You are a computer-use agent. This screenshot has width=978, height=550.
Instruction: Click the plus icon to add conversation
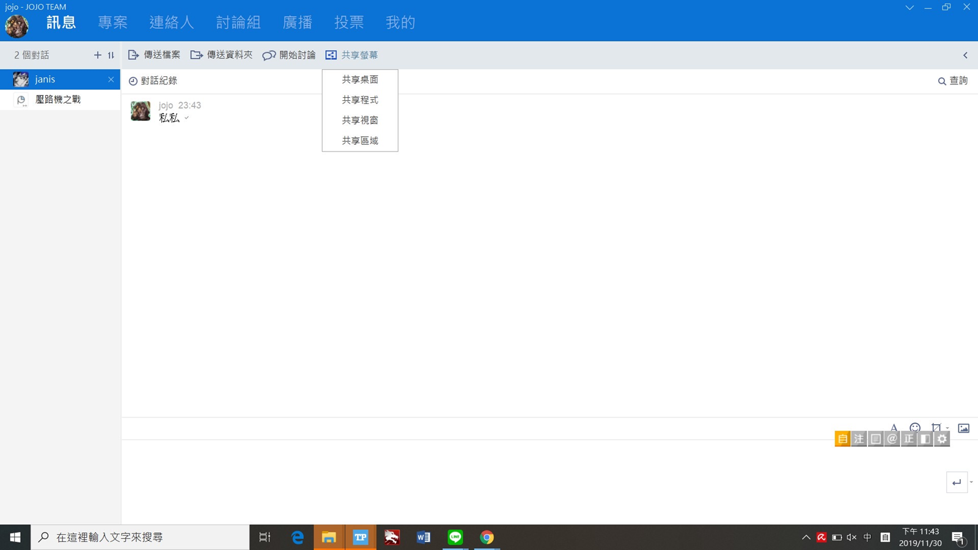coord(97,55)
